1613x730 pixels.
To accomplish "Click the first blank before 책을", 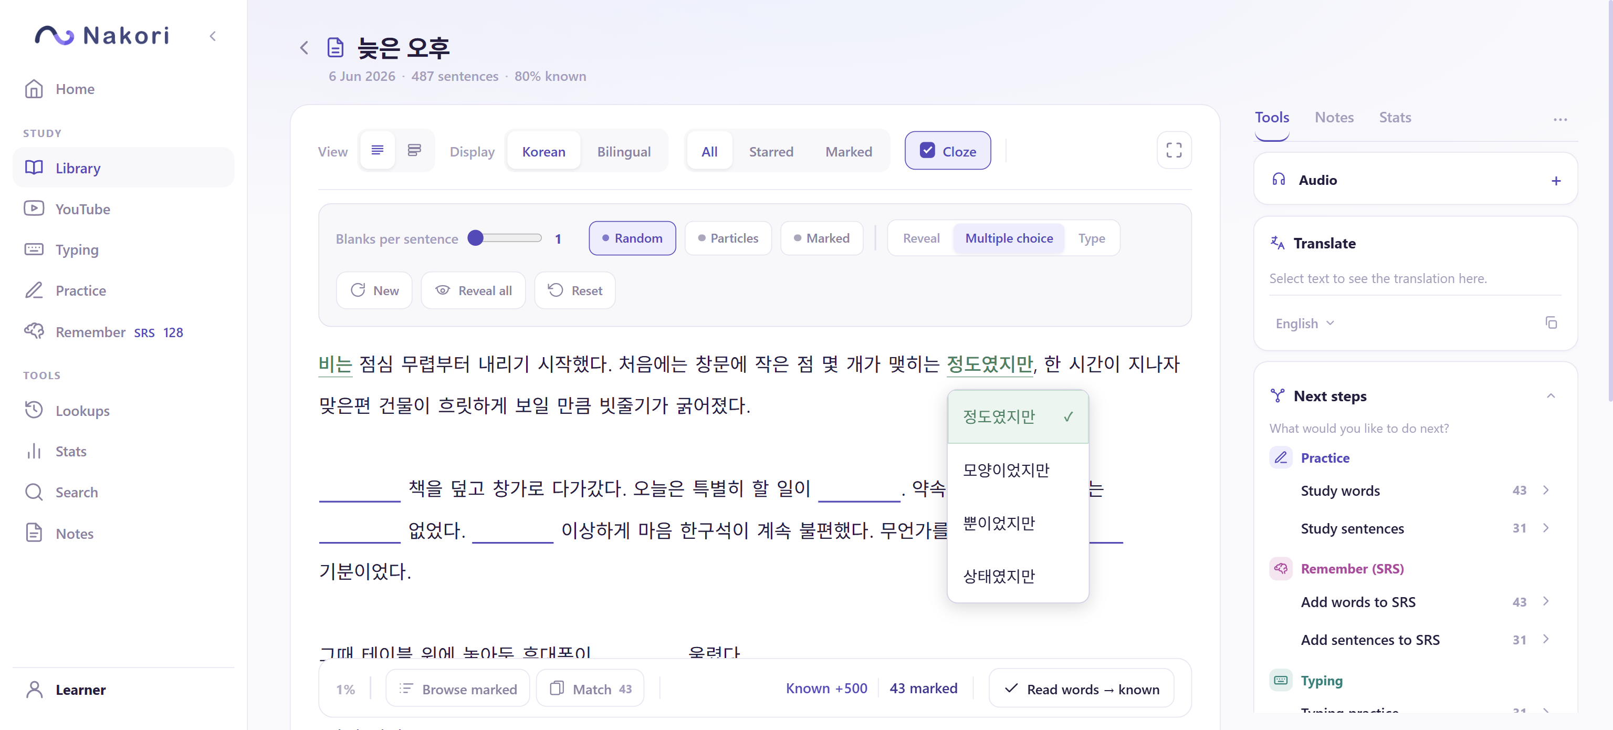I will (360, 489).
